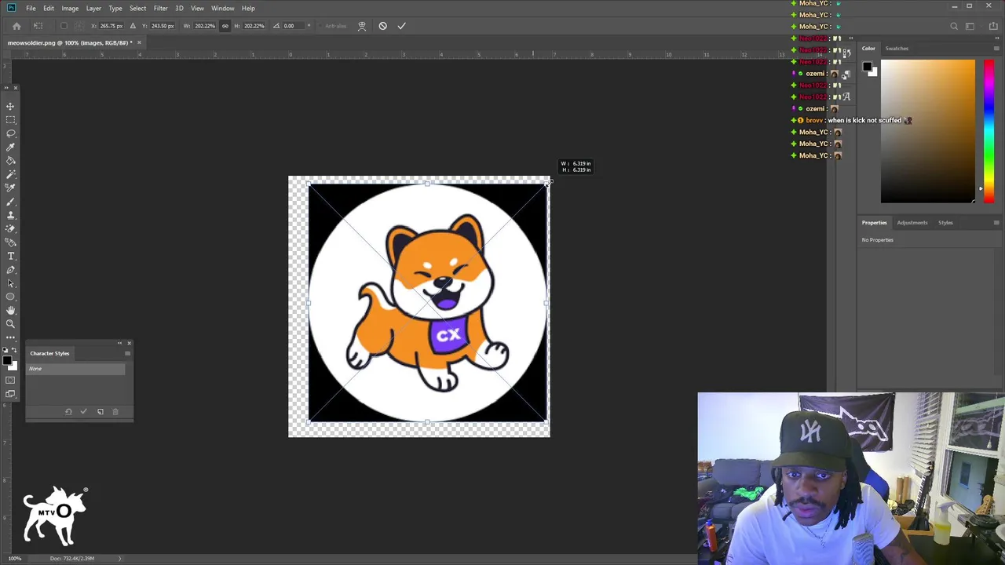The width and height of the screenshot is (1005, 565).
Task: Swap foreground and background colors
Action: coord(15,350)
